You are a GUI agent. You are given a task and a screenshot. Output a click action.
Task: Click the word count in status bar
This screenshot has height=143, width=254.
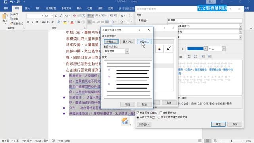[35, 141]
